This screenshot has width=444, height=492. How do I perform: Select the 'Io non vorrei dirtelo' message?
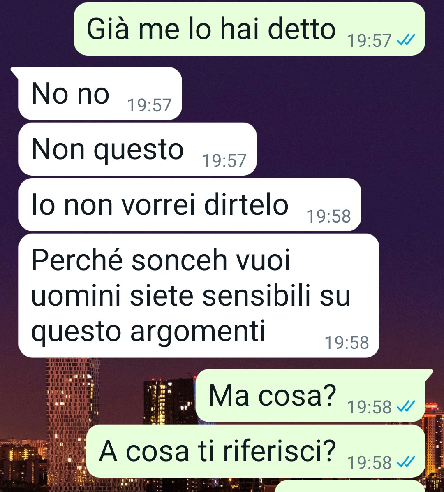tap(190, 204)
